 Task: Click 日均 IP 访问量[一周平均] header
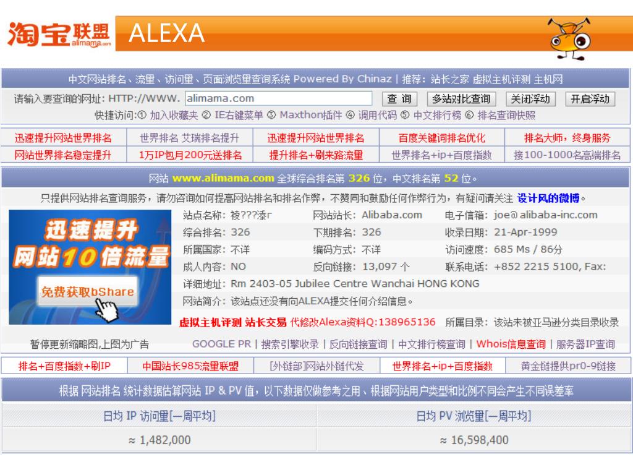[159, 416]
